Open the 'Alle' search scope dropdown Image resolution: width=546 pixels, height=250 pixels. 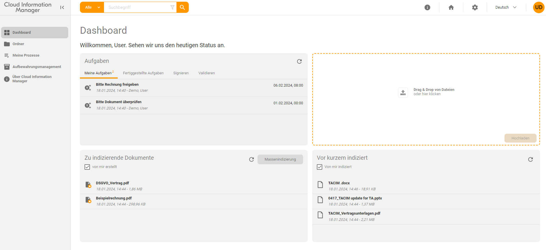[92, 7]
